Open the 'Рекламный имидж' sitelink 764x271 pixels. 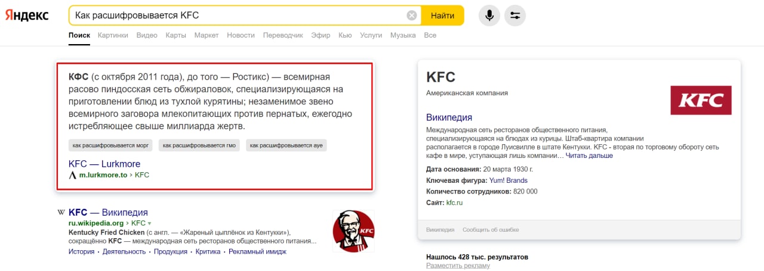tap(257, 251)
